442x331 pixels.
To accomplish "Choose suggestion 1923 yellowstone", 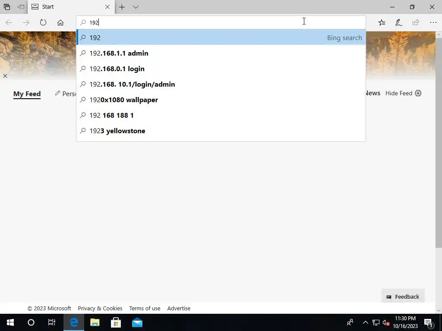I will tap(221, 131).
